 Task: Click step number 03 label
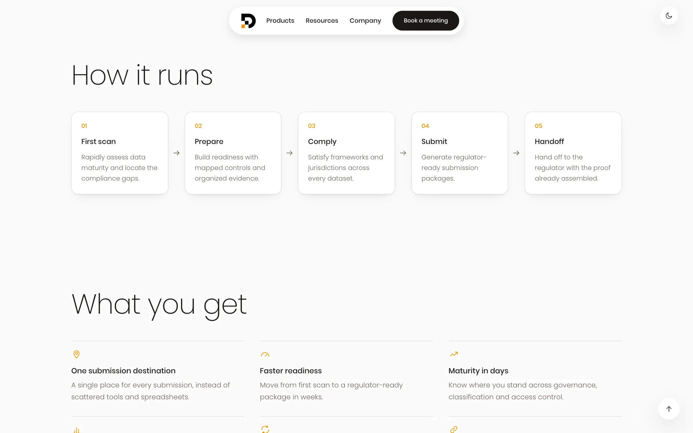[x=312, y=126]
